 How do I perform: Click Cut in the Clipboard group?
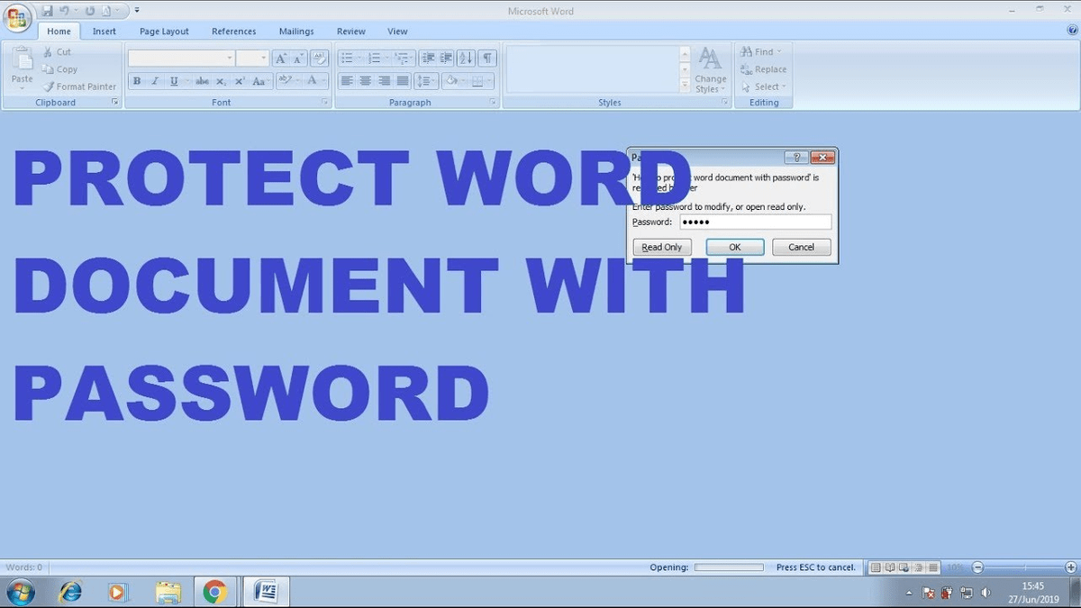(x=57, y=52)
